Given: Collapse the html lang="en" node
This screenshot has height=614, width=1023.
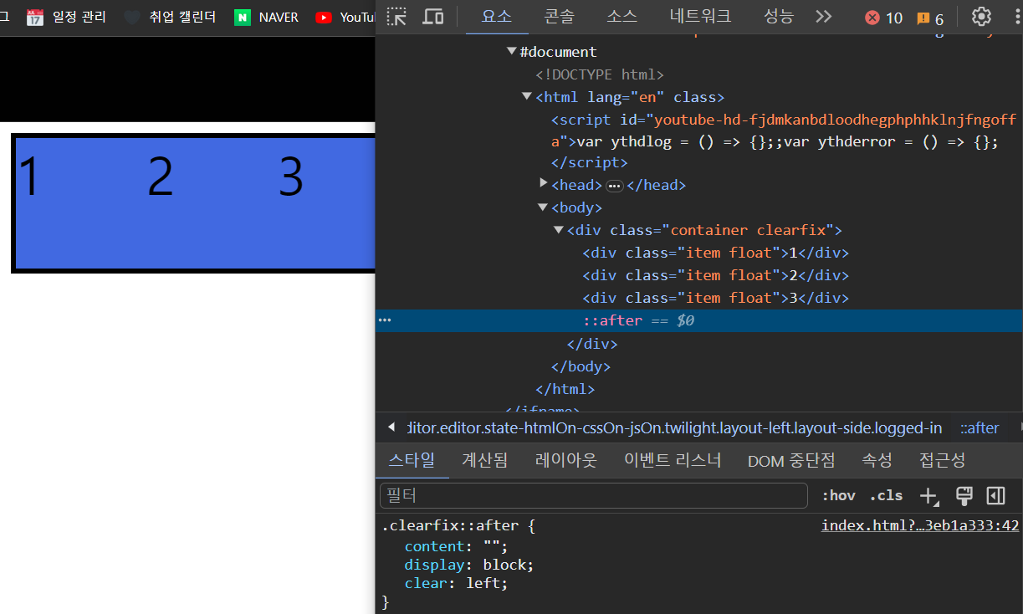Looking at the screenshot, I should click(x=527, y=97).
